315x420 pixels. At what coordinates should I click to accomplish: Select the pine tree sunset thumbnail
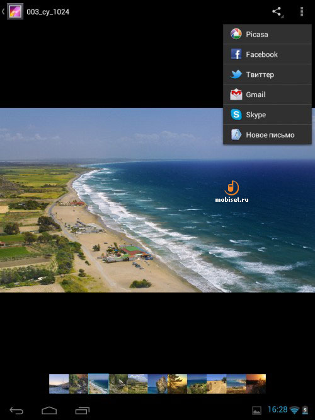[x=178, y=384]
